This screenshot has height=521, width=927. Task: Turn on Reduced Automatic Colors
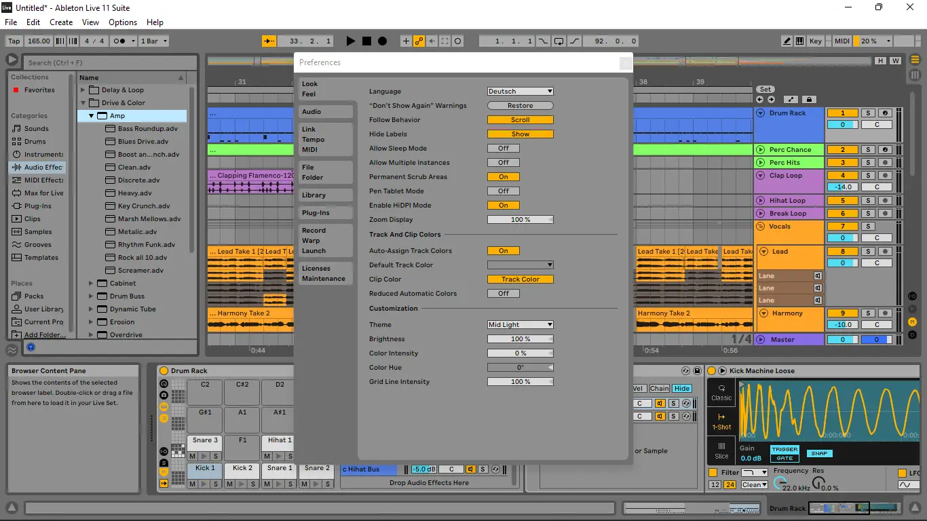coord(504,294)
